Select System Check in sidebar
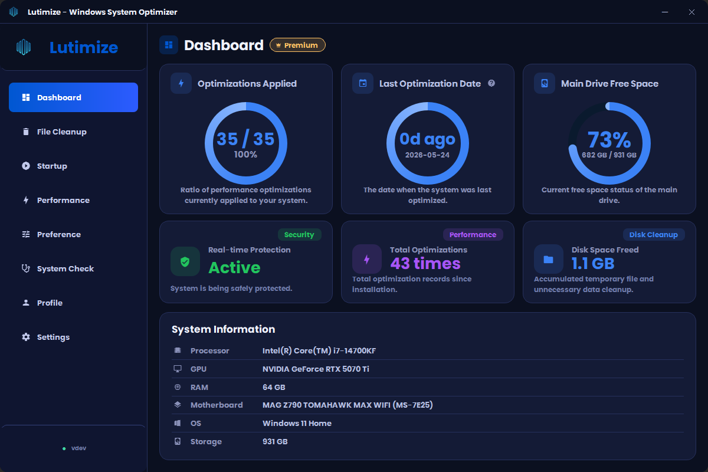 (73, 268)
